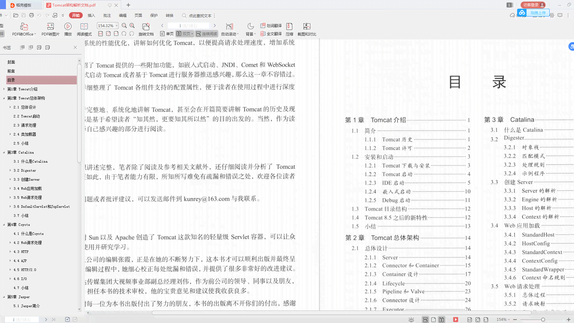574x323 pixels.
Task: Collapse the 第2章 Tomcat总体架构 bookmark
Action: tap(4, 98)
